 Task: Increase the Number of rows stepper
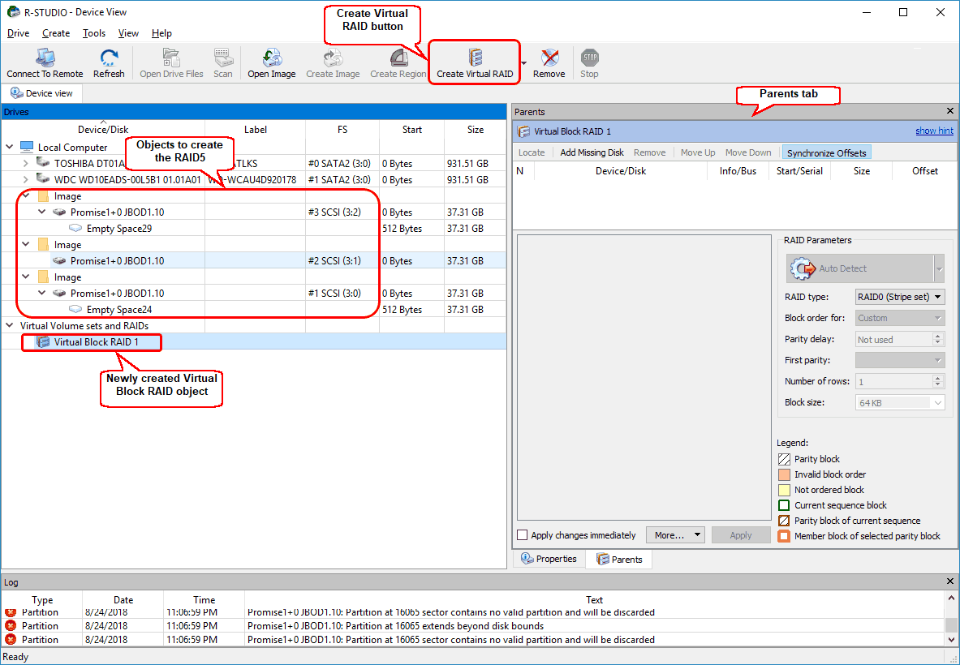[x=938, y=378]
